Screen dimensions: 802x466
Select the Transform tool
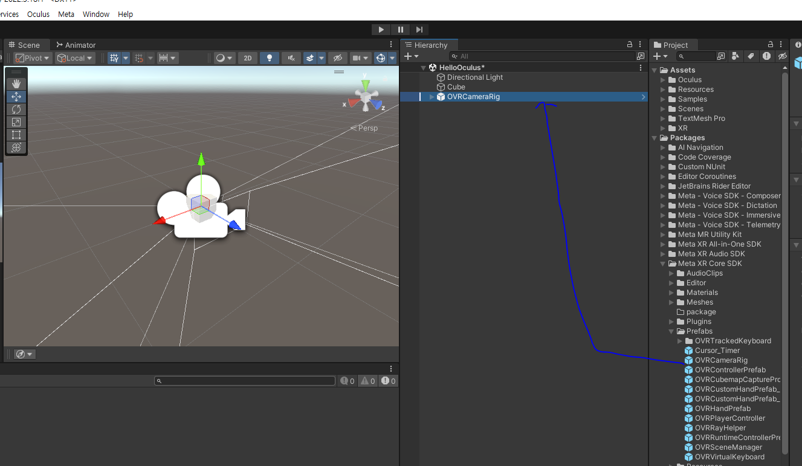pyautogui.click(x=16, y=147)
